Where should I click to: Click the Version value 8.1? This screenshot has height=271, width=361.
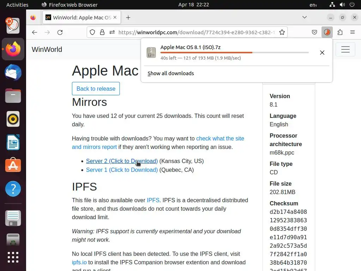point(274,104)
